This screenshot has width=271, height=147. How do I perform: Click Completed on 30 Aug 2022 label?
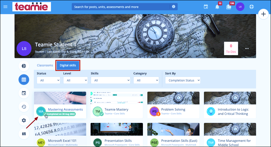[59, 114]
